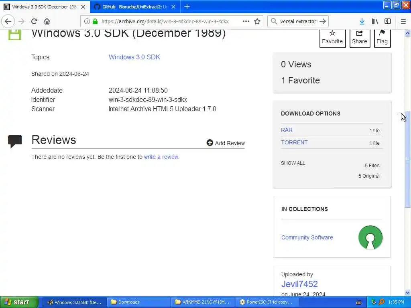Image resolution: width=411 pixels, height=308 pixels.
Task: Bookmark this page with the star
Action: click(257, 21)
